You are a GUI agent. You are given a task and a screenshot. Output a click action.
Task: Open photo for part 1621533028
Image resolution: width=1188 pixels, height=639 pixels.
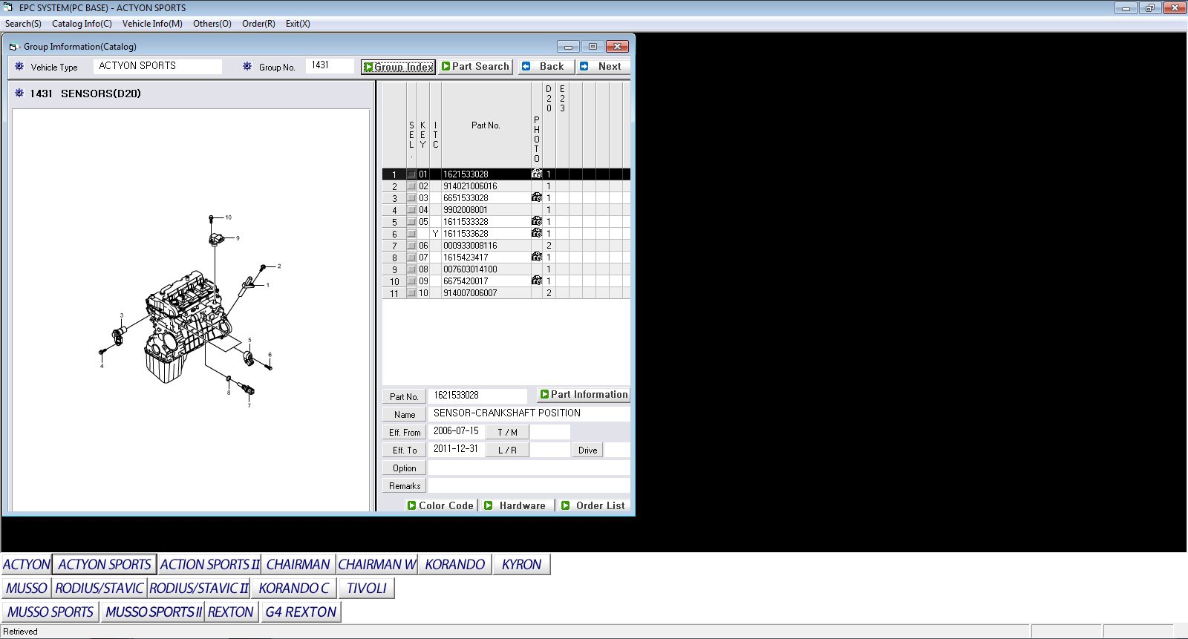(x=537, y=174)
